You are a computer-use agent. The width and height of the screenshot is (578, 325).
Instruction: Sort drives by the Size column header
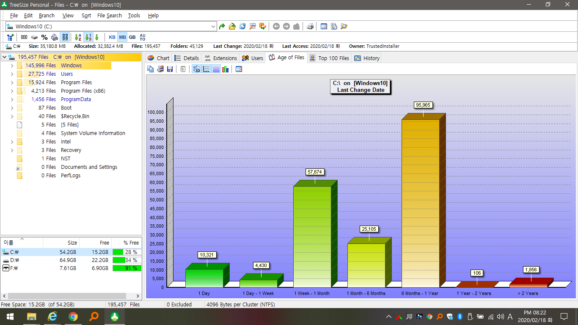61,243
